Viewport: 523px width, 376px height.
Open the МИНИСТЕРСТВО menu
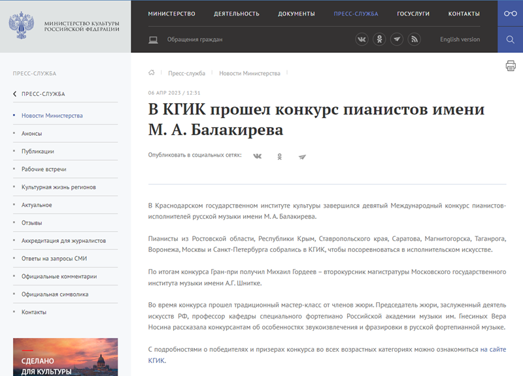point(171,14)
